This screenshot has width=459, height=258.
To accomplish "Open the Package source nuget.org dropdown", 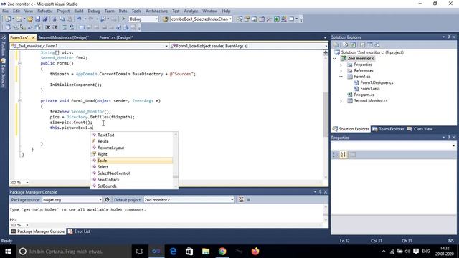I will [x=100, y=199].
